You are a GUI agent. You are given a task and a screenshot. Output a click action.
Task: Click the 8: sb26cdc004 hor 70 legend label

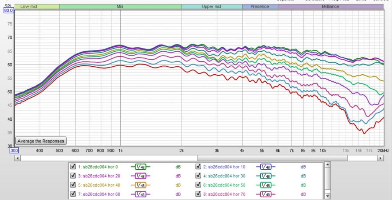click(x=224, y=194)
